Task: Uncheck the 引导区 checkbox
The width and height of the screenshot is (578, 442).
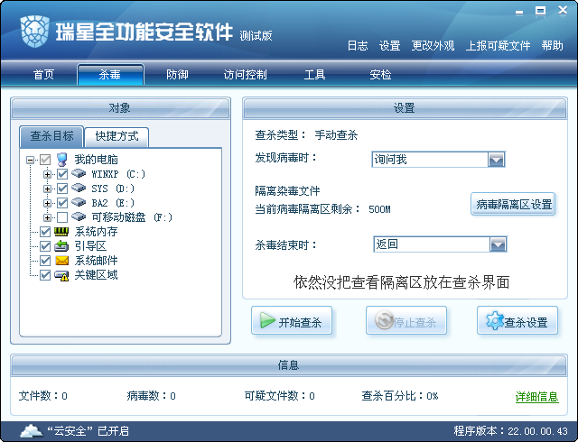Action: tap(45, 246)
